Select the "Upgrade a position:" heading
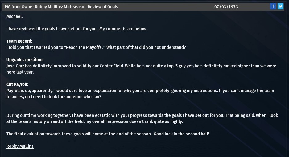 (x=25, y=60)
